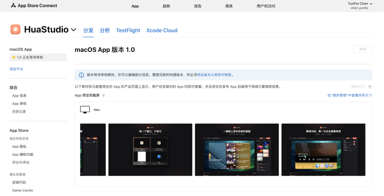Switch to the 分析 tab

pyautogui.click(x=105, y=30)
